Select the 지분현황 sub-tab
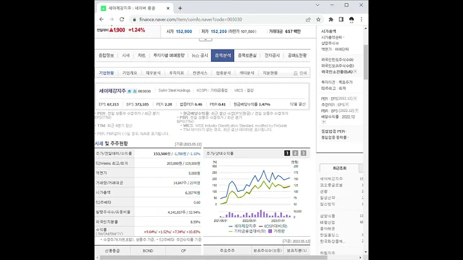463x260 pixels. click(x=270, y=73)
